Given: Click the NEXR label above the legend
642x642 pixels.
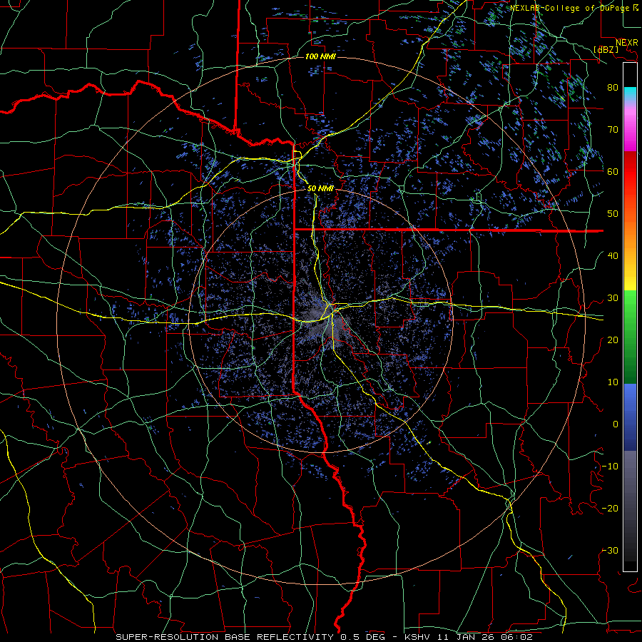Looking at the screenshot, I should 626,43.
